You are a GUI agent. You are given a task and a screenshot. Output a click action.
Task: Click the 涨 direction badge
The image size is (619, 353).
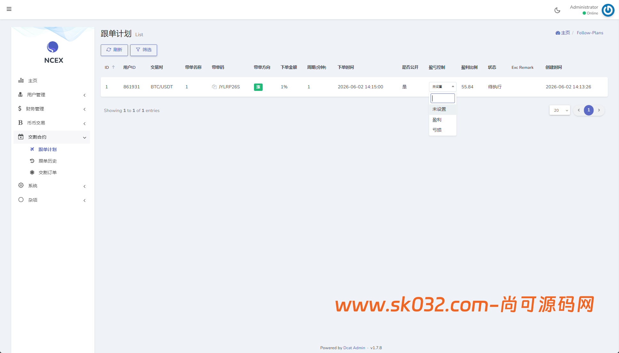[258, 87]
